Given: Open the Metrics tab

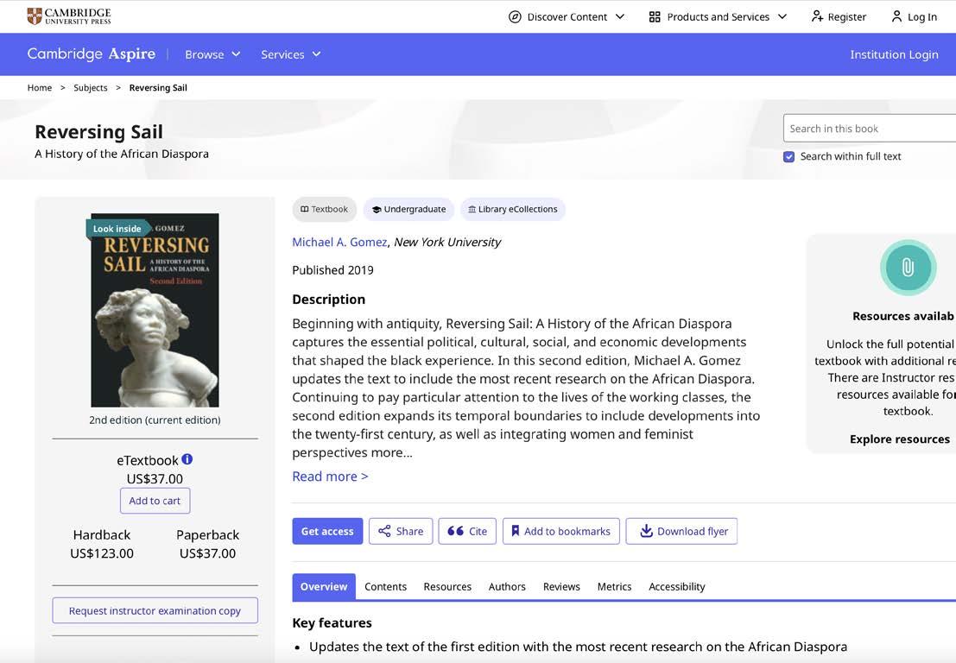Looking at the screenshot, I should point(615,587).
